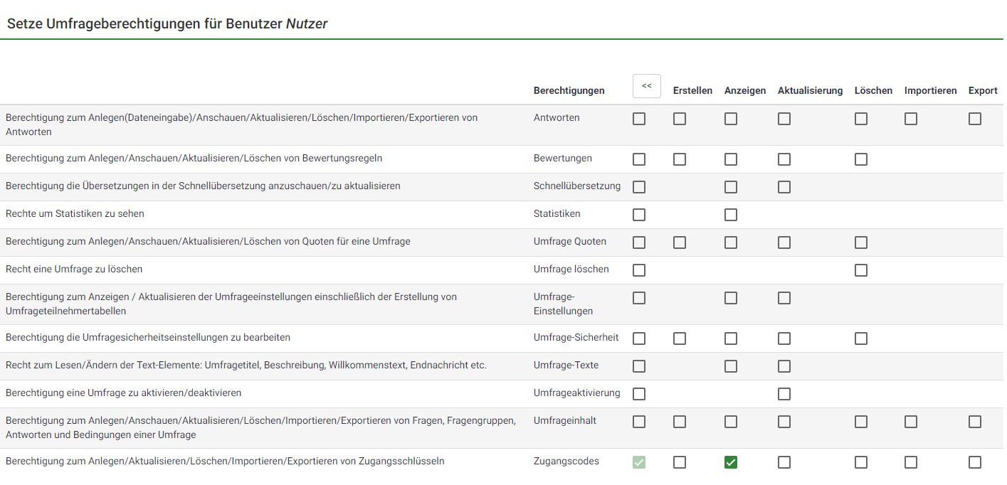This screenshot has height=485, width=1007.
Task: Toggle all permissions for Zugangscodes row
Action: click(639, 462)
